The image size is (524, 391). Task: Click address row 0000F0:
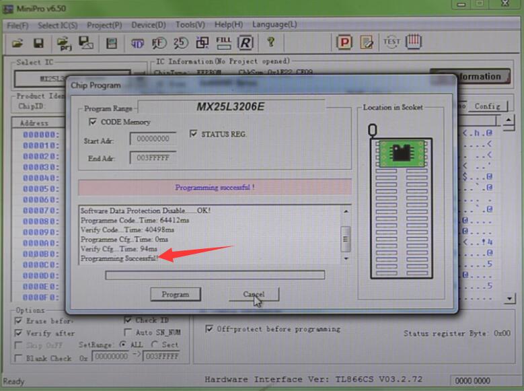[x=41, y=297]
